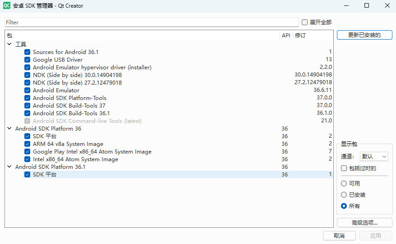Uncheck Android SDK Build-Tools 36.1 checkbox
396x244 pixels.
(x=27, y=113)
